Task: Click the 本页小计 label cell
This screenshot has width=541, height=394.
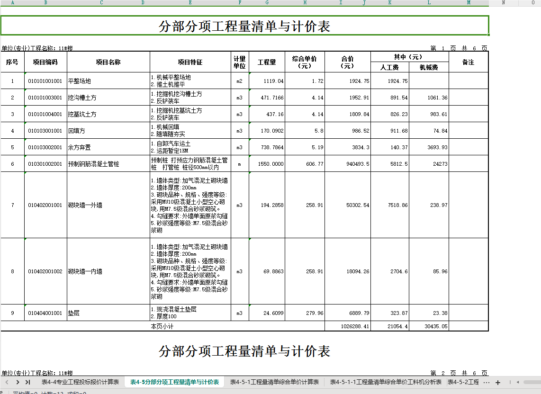Action: coord(162,326)
